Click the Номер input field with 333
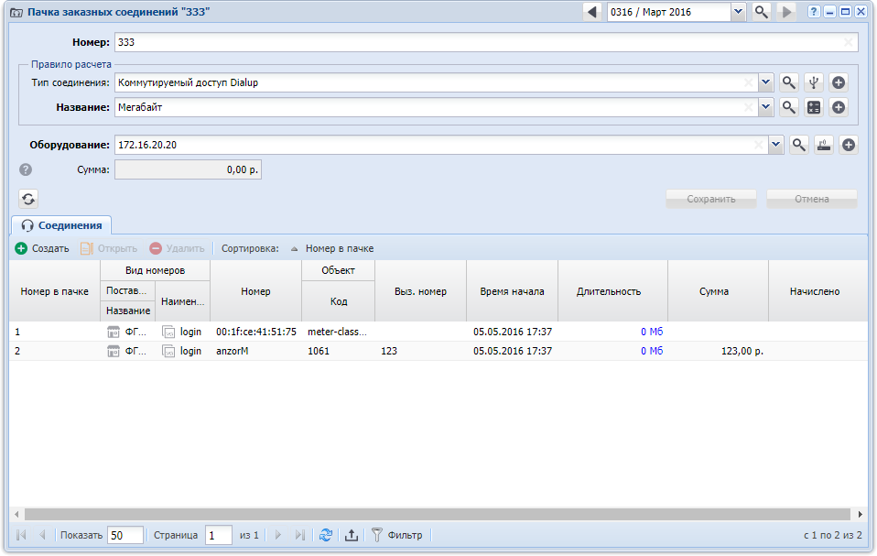The width and height of the screenshot is (877, 556). (x=486, y=42)
